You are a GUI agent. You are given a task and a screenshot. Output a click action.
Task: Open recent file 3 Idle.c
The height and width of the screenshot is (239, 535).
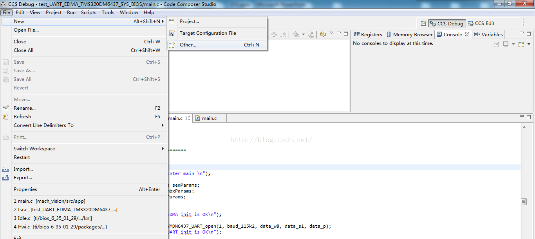point(84,218)
